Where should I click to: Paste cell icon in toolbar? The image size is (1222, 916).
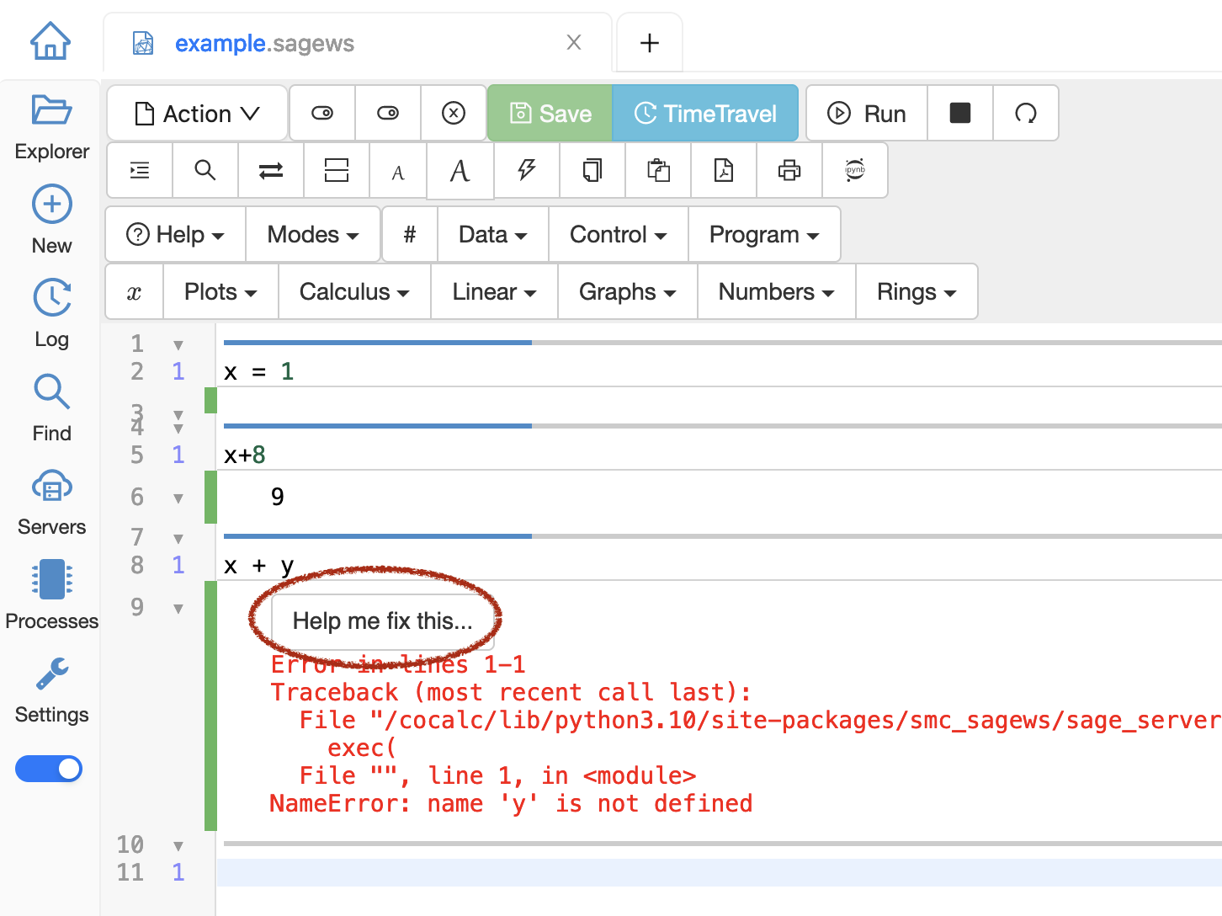pyautogui.click(x=657, y=170)
